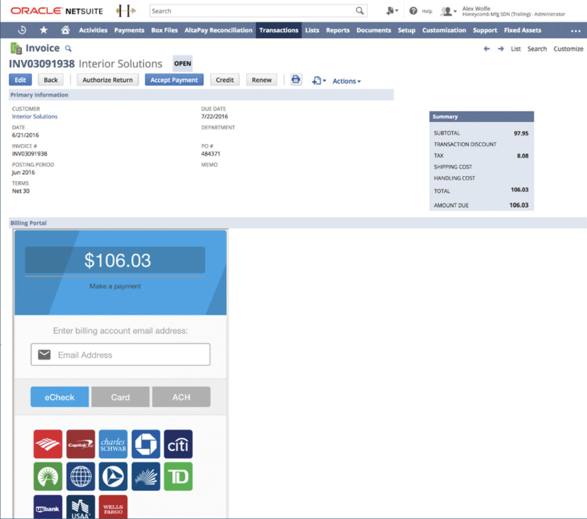Click the invoice record type icon
Screen dimensions: 587x519
(16, 48)
